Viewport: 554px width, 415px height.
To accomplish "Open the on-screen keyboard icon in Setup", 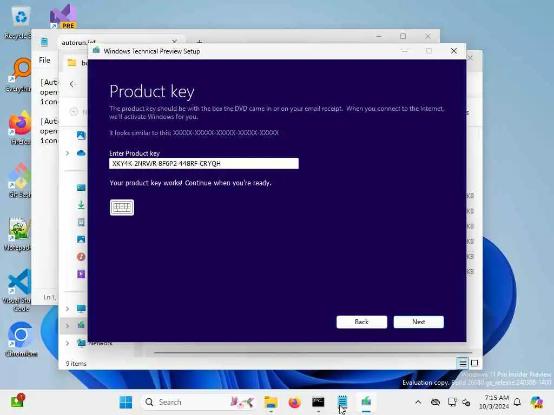I will [122, 207].
